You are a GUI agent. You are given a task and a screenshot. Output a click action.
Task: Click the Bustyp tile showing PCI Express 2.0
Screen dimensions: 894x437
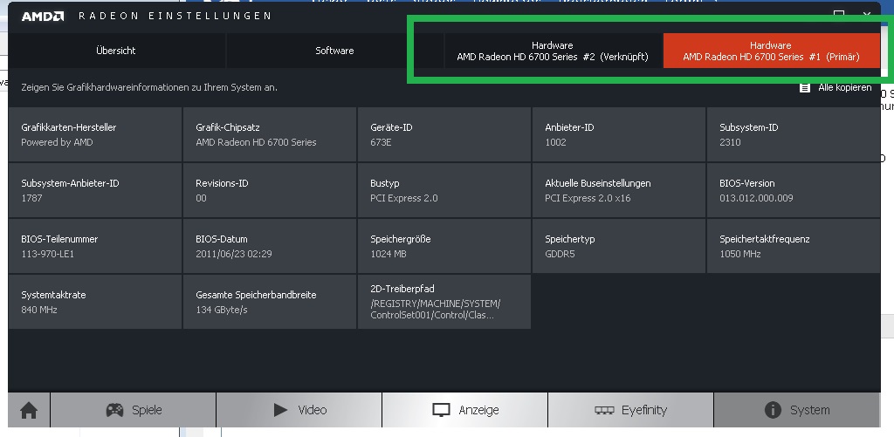pos(444,190)
